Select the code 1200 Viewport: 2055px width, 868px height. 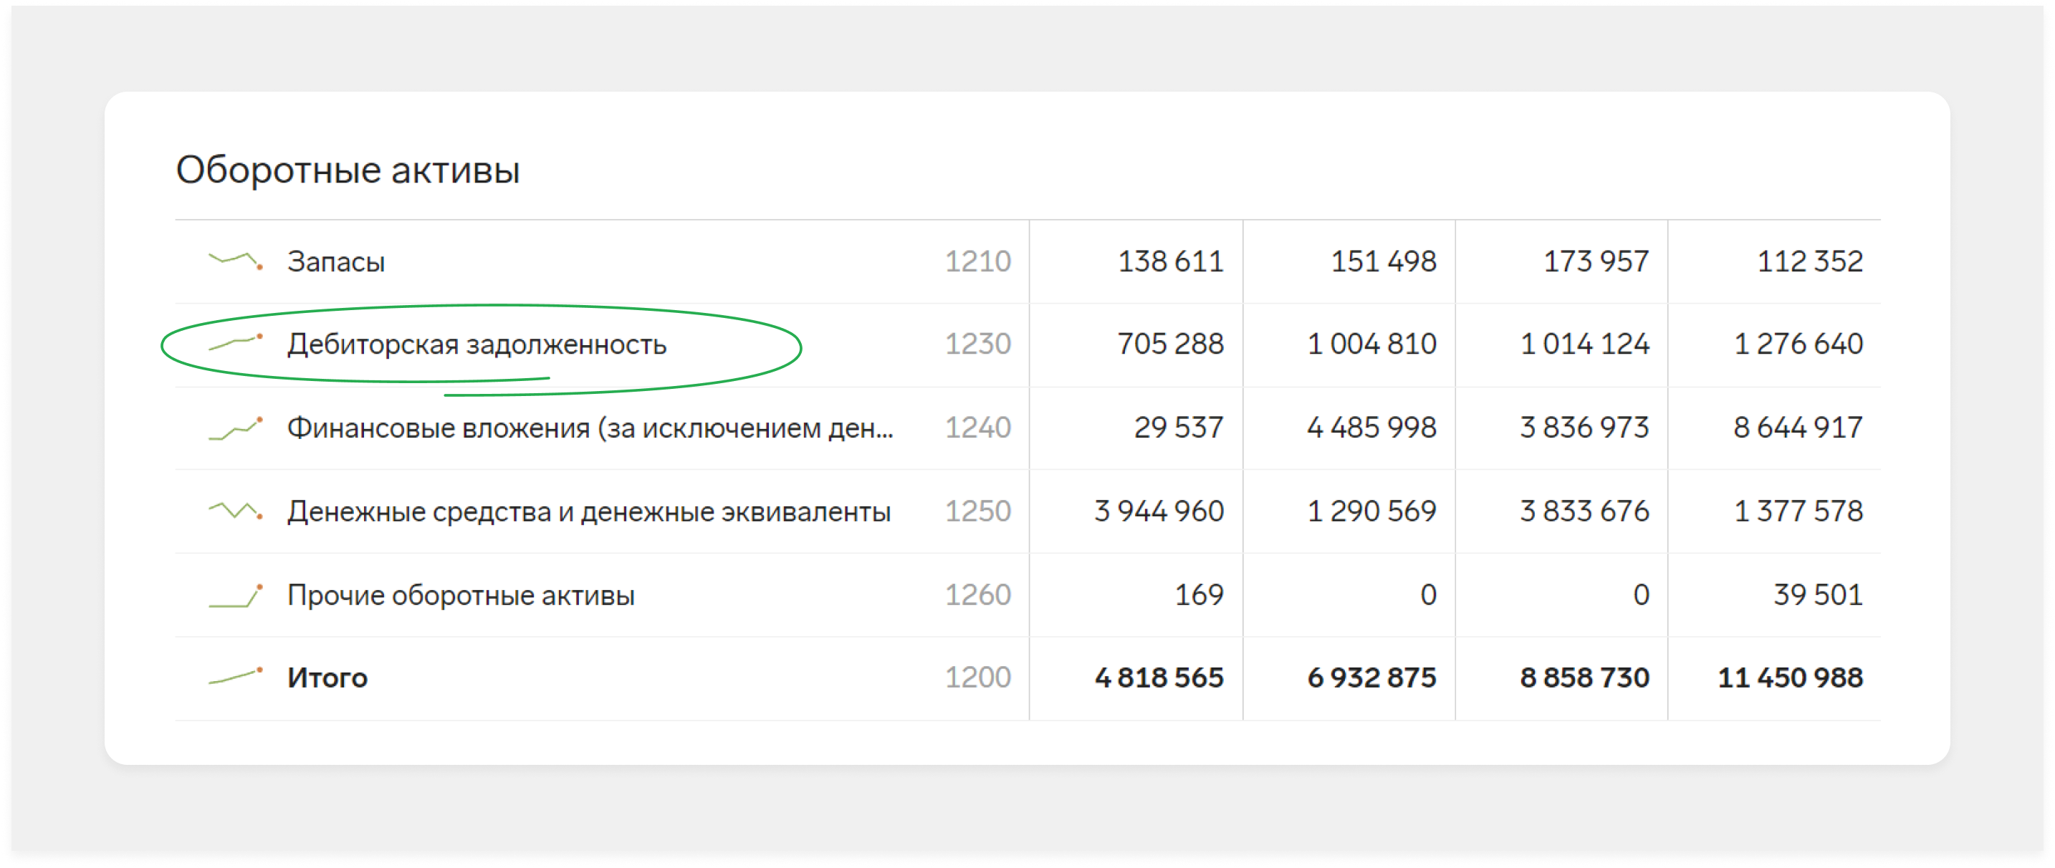978,677
